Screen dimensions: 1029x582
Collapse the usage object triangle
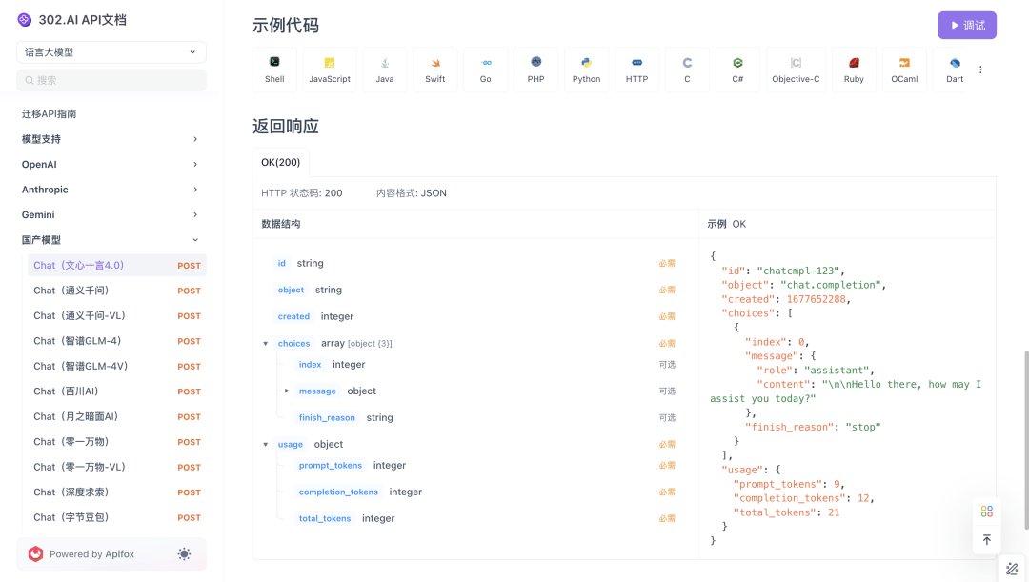coord(266,444)
